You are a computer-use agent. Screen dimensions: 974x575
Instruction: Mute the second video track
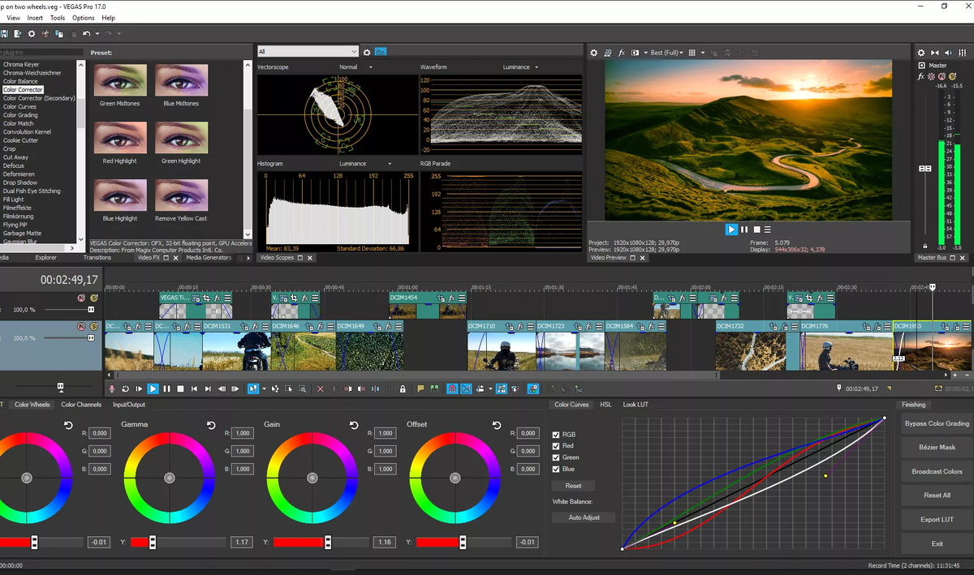(81, 326)
